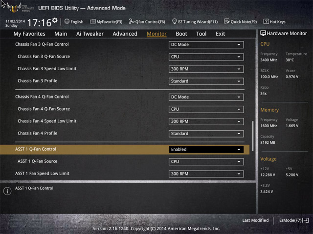
Task: Open MyFavorite(F3) folder icon
Action: pyautogui.click(x=92, y=21)
